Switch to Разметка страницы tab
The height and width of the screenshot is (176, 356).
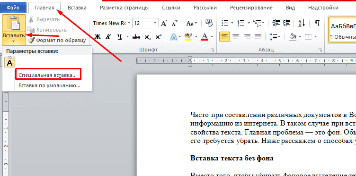(x=124, y=8)
